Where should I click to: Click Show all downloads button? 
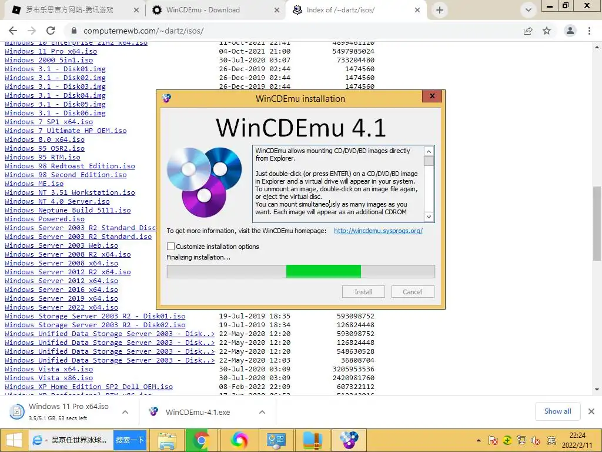point(557,411)
